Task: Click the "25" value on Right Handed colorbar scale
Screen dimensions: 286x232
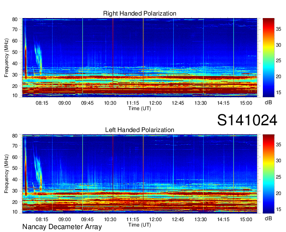Action: (278, 61)
